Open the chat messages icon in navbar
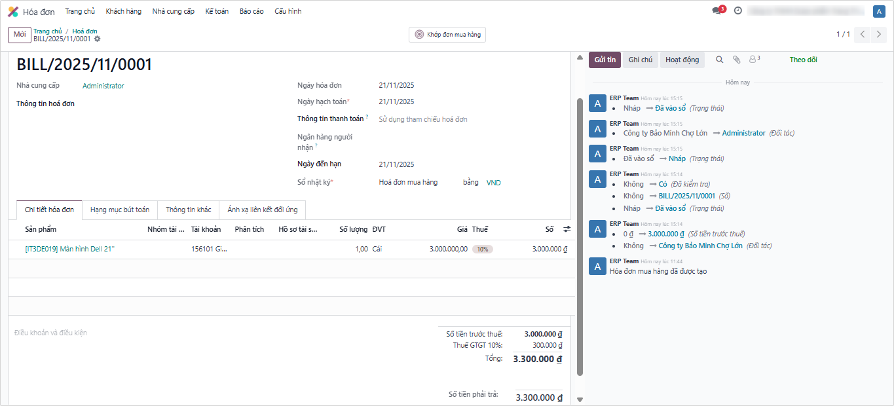Image resolution: width=894 pixels, height=406 pixels. click(717, 11)
